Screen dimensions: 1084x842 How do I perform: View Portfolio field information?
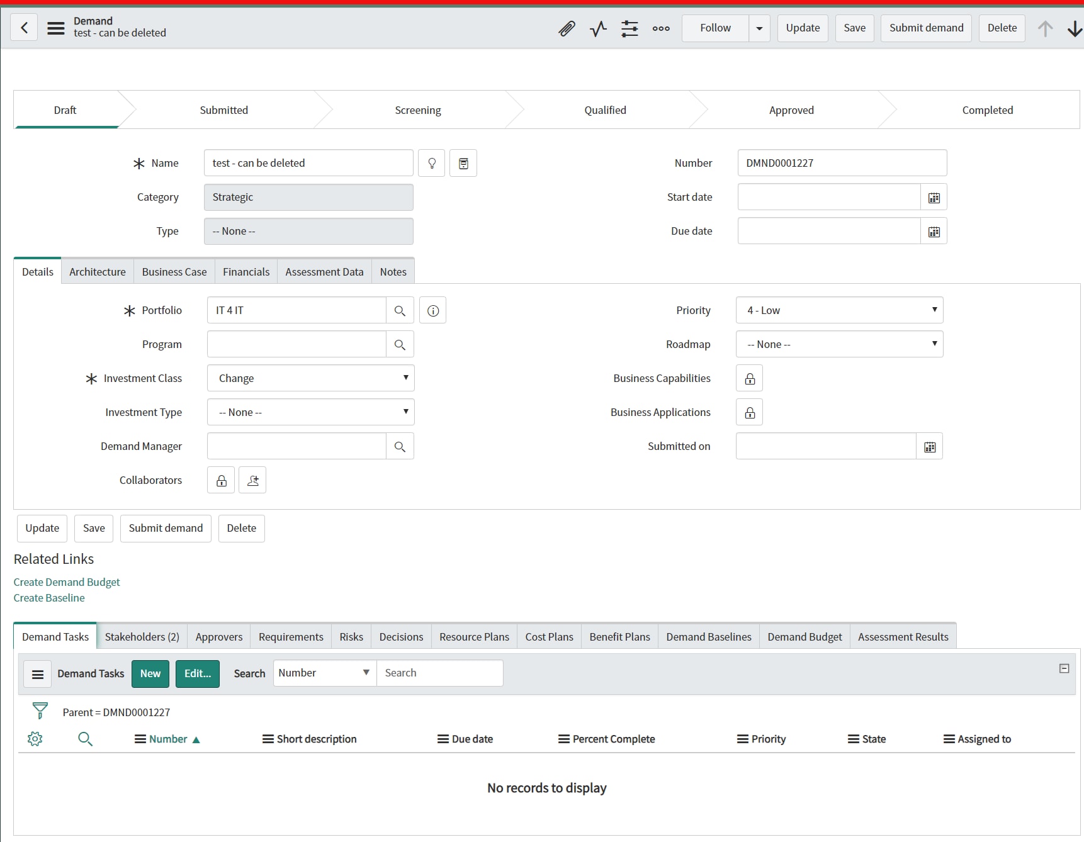(x=432, y=310)
